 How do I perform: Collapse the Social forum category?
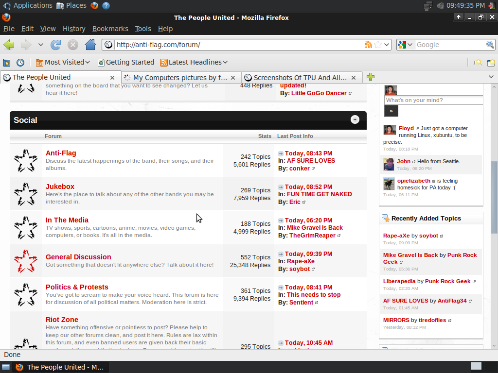click(x=355, y=119)
